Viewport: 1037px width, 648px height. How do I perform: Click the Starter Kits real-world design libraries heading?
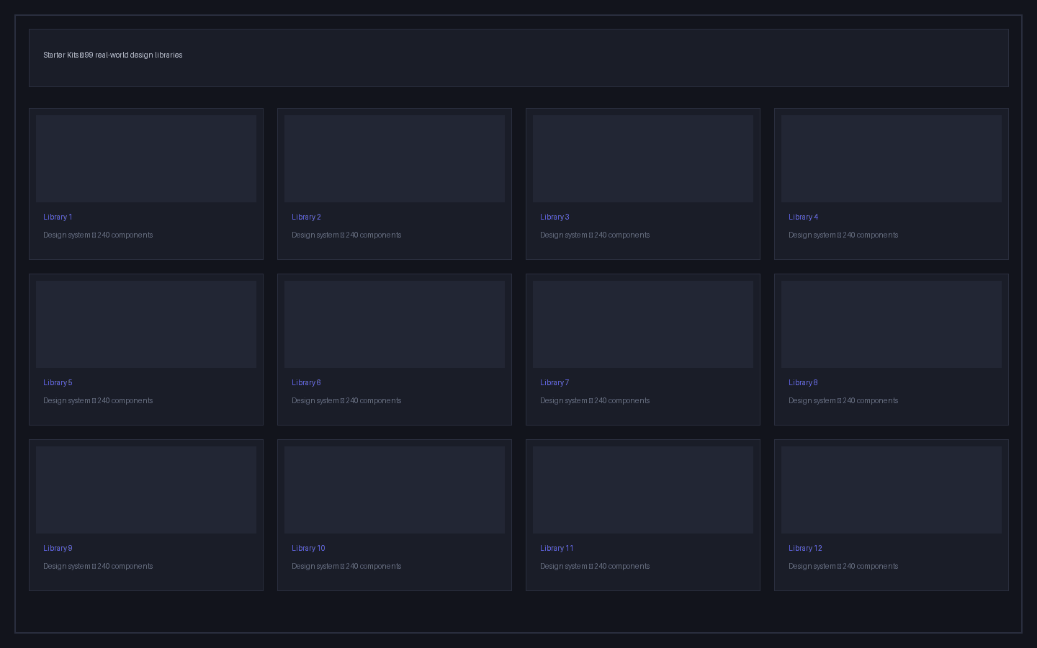112,55
